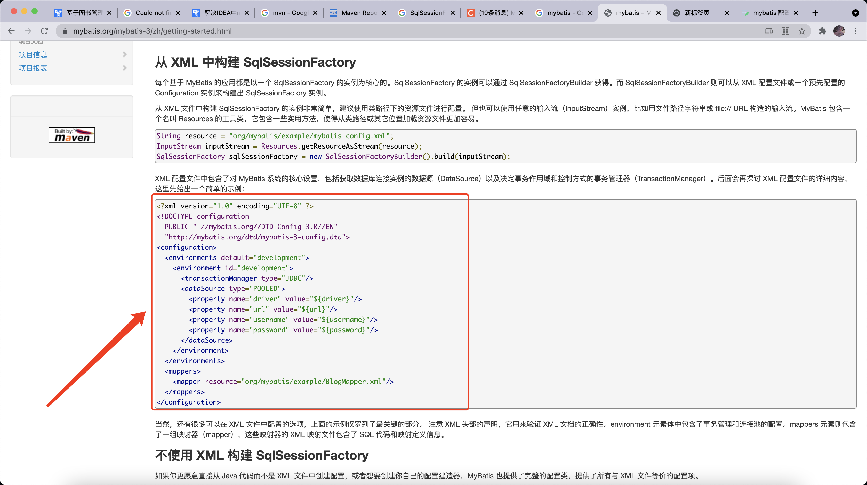Expand the 项目报表 sidebar chevron
Image resolution: width=867 pixels, height=485 pixels.
(x=125, y=68)
